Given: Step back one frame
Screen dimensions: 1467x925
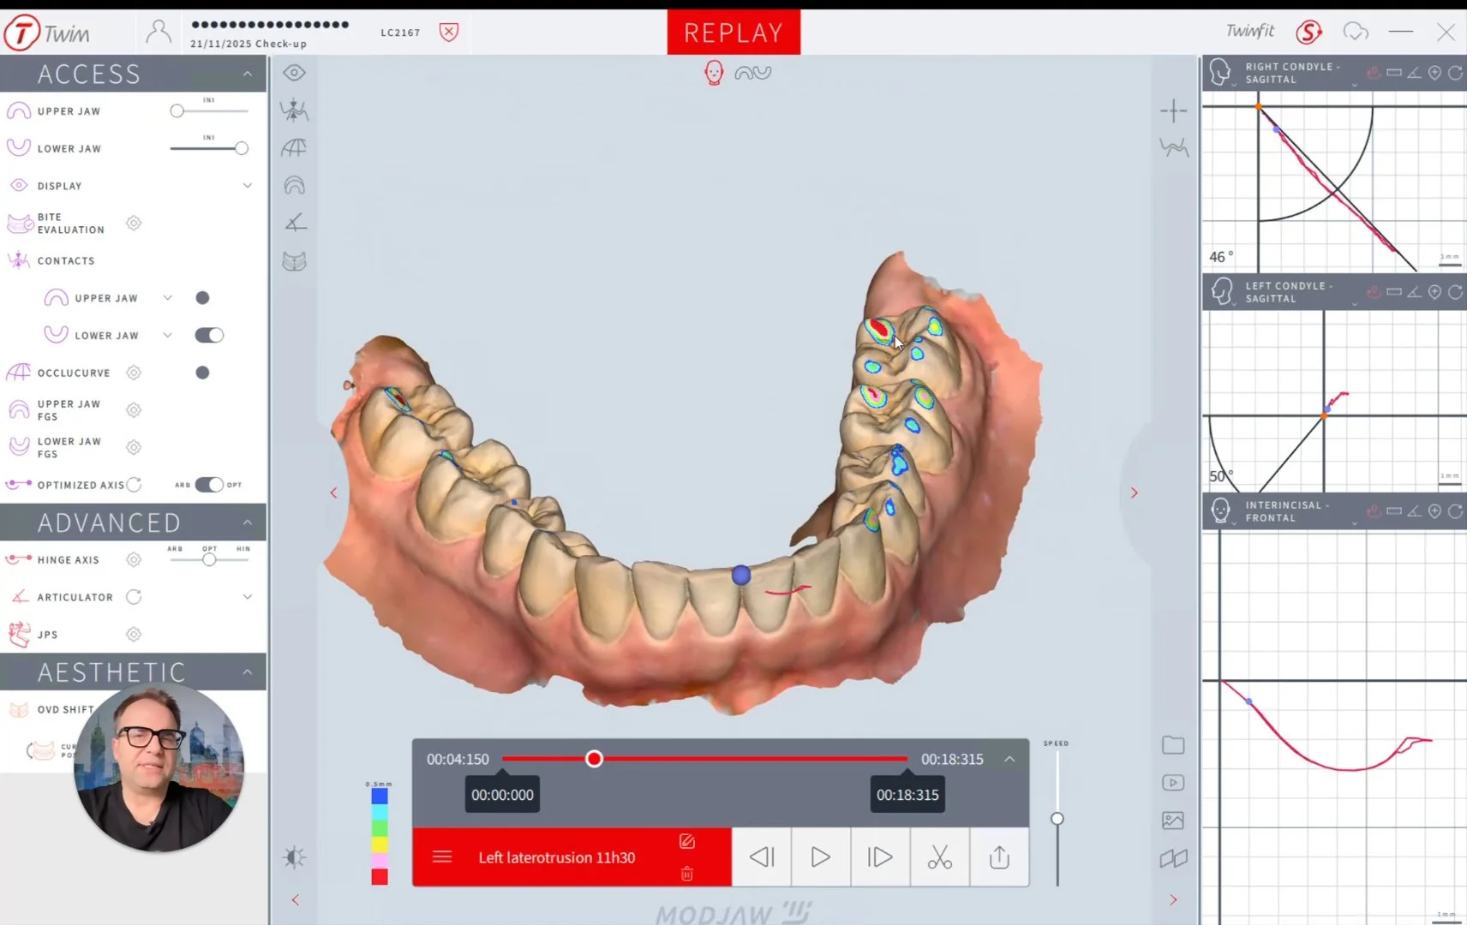Looking at the screenshot, I should (761, 857).
